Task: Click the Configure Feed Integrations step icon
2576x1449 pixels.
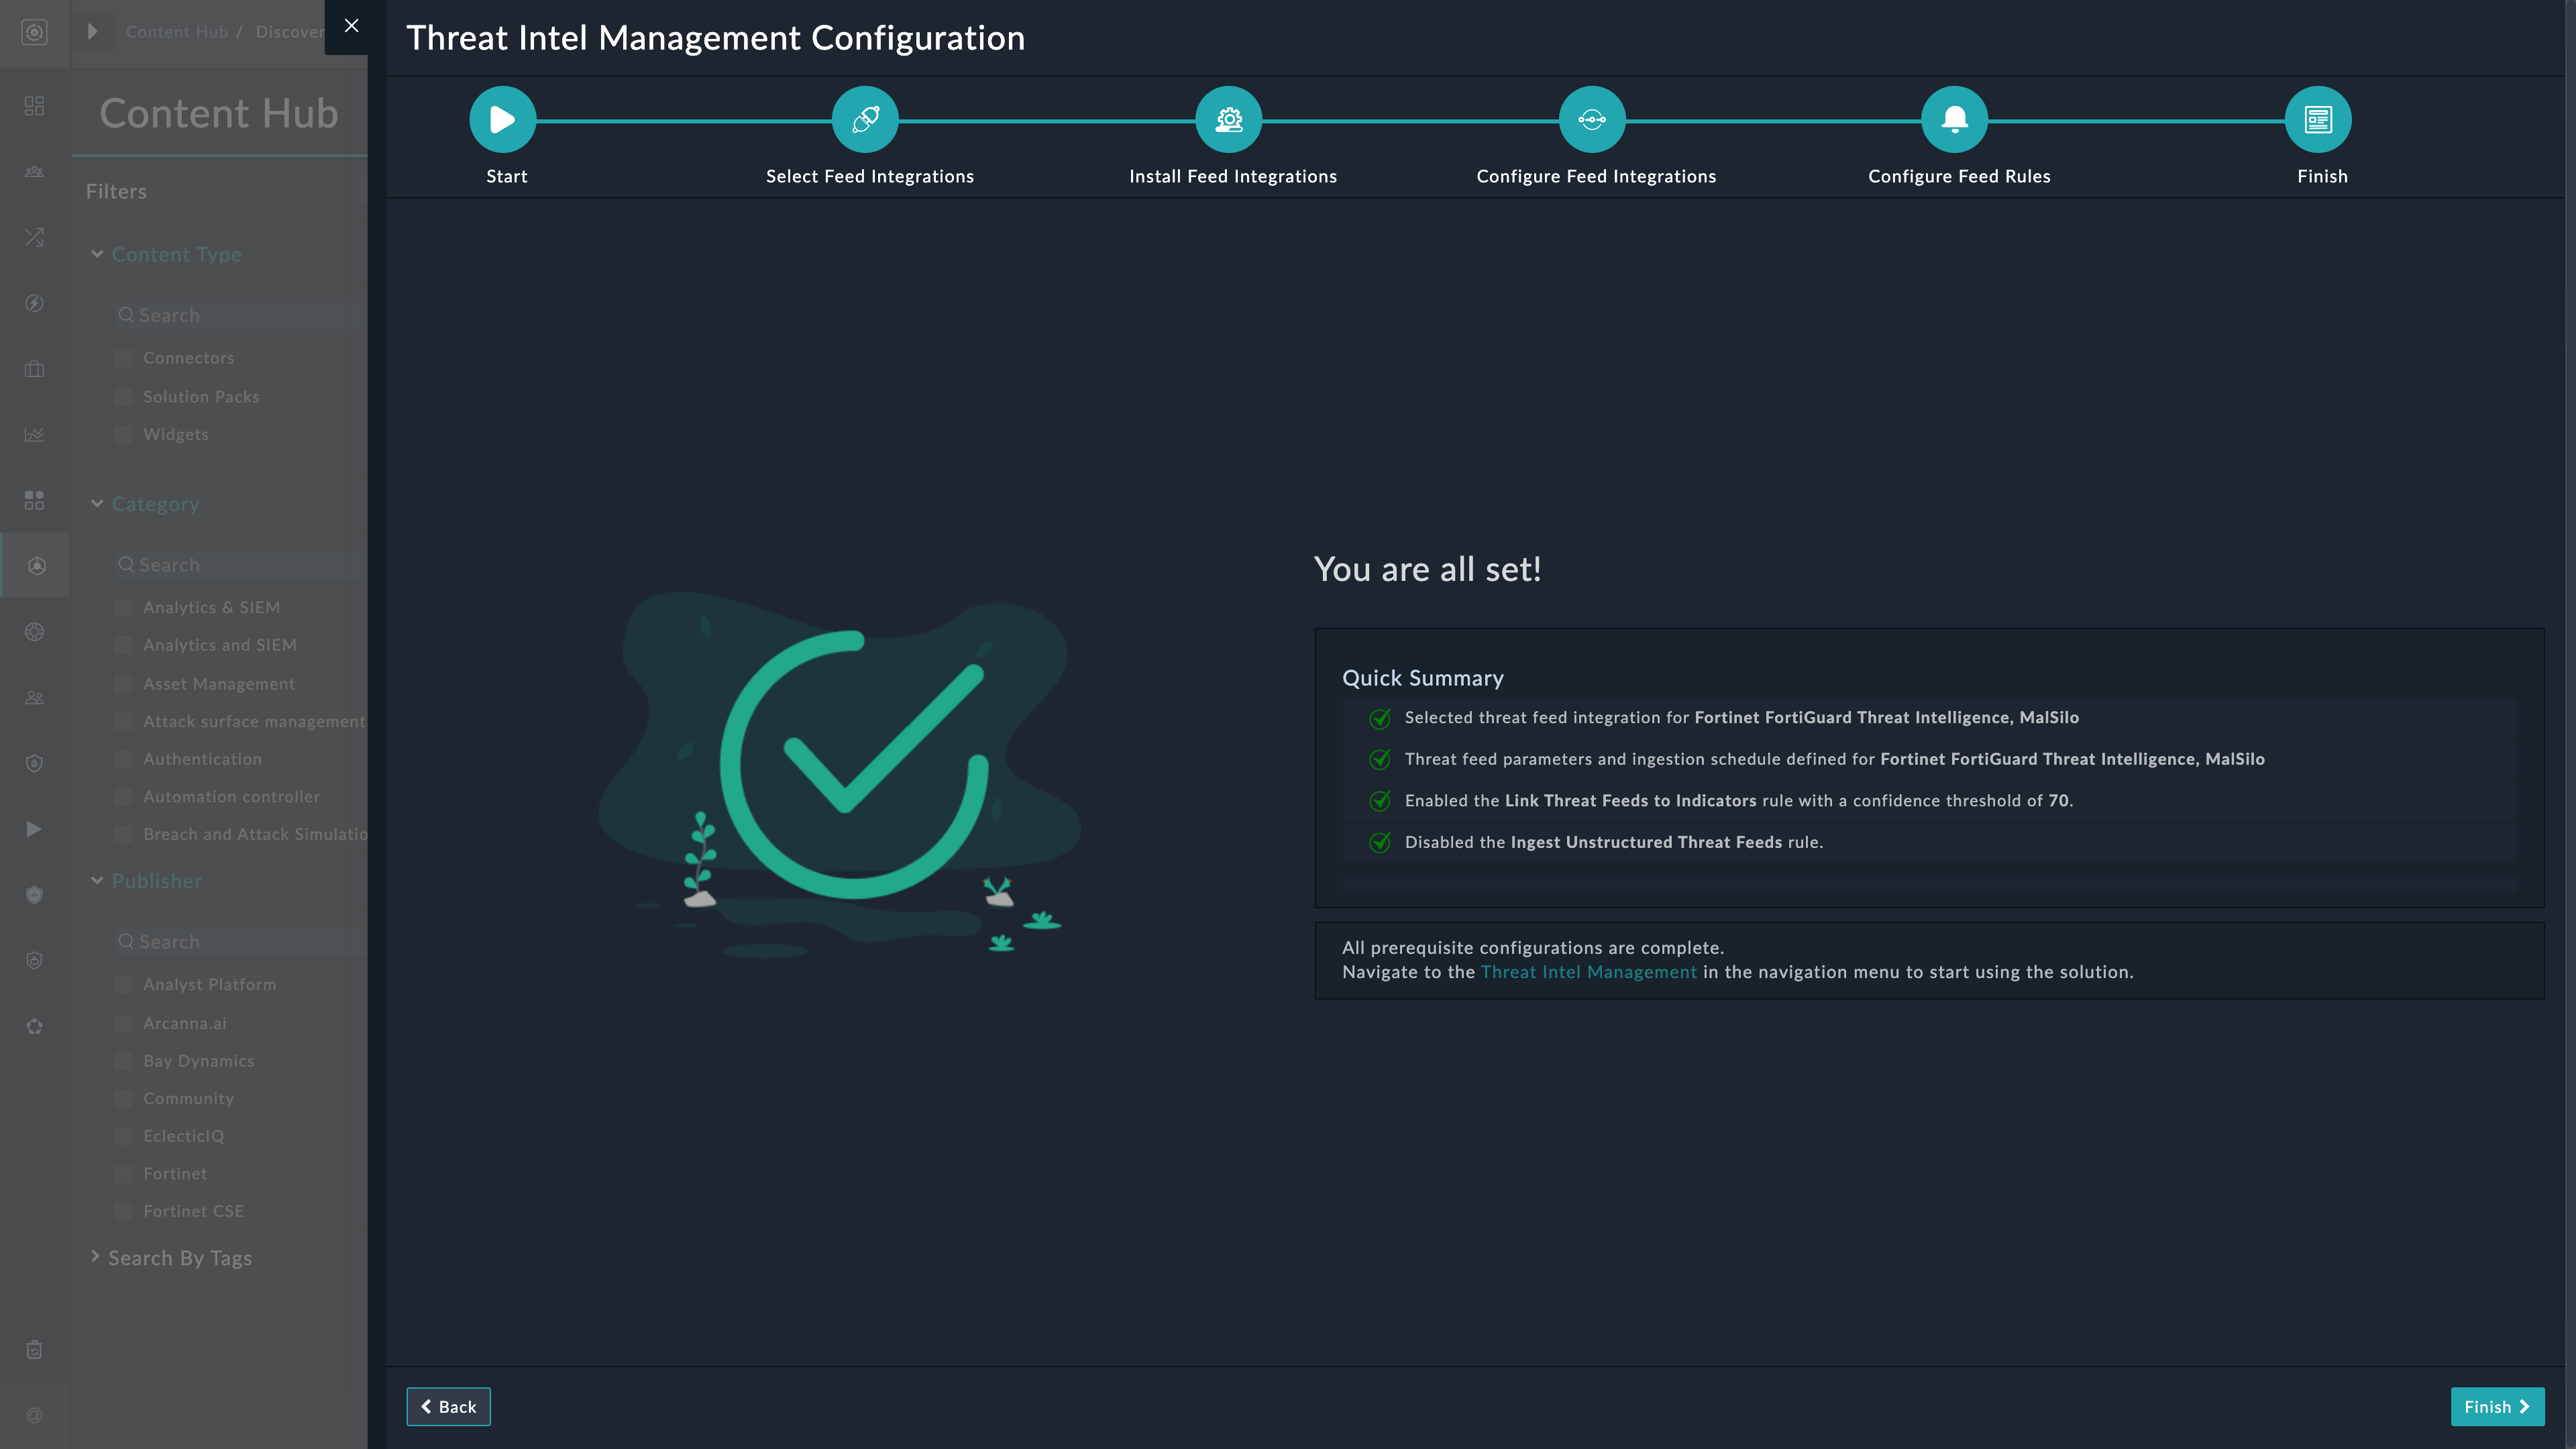Action: pyautogui.click(x=1592, y=120)
